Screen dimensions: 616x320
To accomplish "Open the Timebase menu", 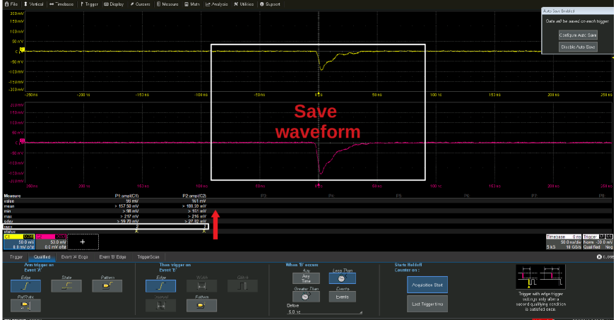I will coord(61,4).
